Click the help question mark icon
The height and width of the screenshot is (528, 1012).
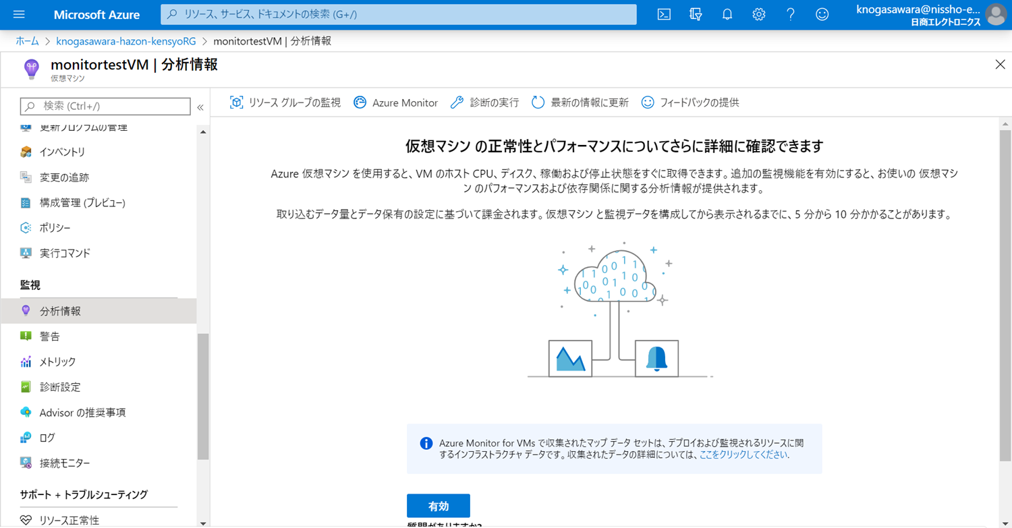click(791, 14)
